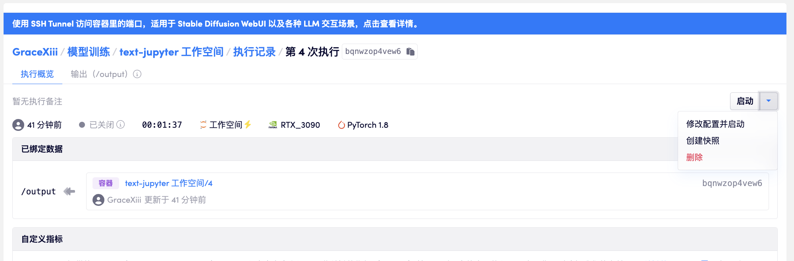Image resolution: width=794 pixels, height=261 pixels.
Task: Open the 执行概览 tab
Action: (37, 74)
